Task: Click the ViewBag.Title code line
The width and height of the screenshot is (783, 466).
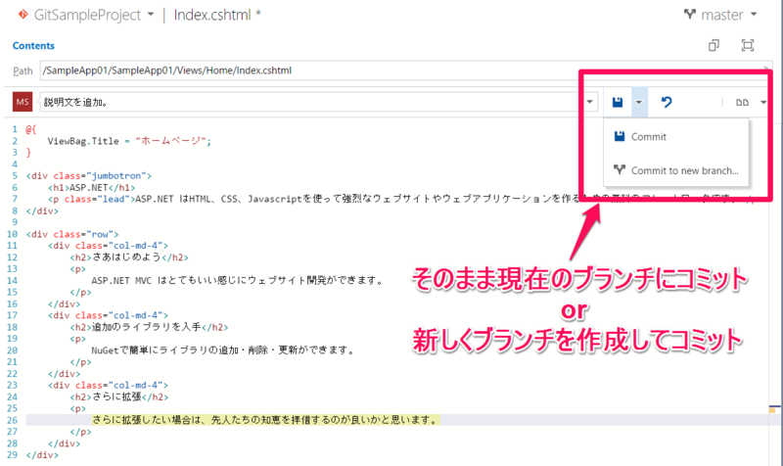Action: point(129,141)
